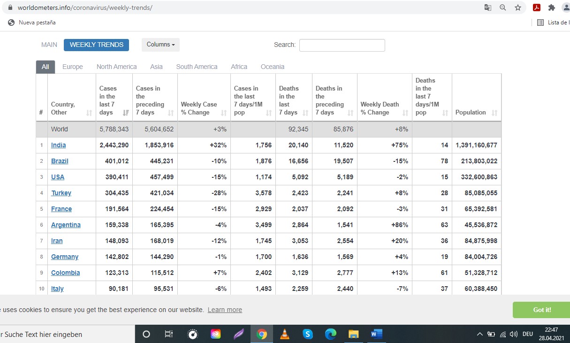Click the zoom magnifier icon in address bar

[502, 8]
